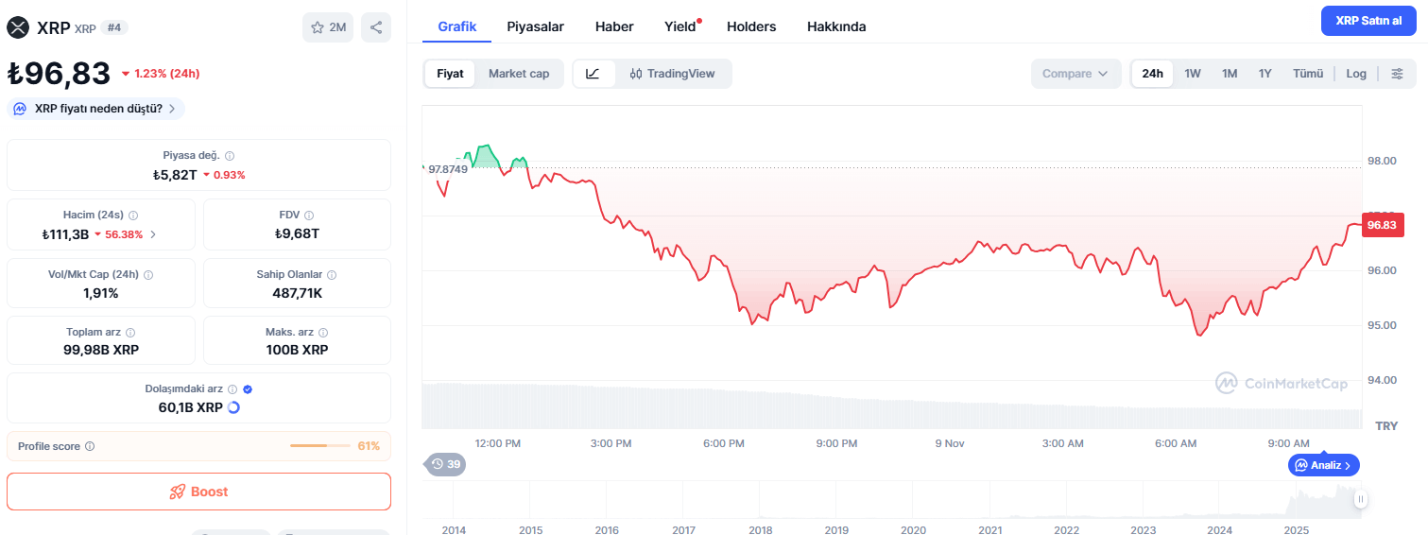Select the 1M time range
Image resolution: width=1428 pixels, height=535 pixels.
point(1230,74)
